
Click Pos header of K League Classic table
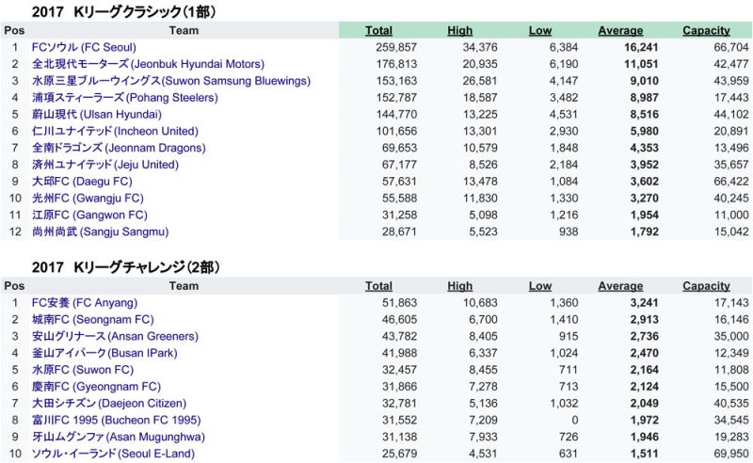pos(14,31)
